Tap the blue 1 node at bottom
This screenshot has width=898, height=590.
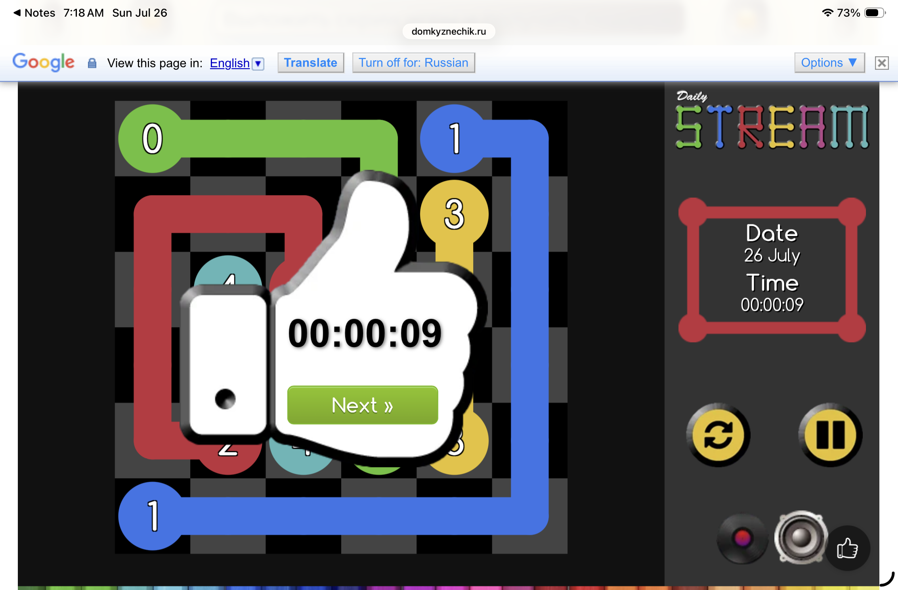pos(153,516)
